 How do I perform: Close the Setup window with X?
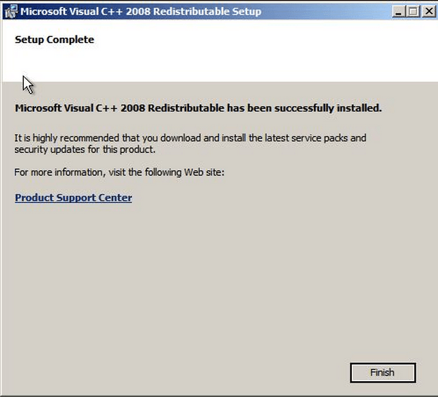coord(429,12)
